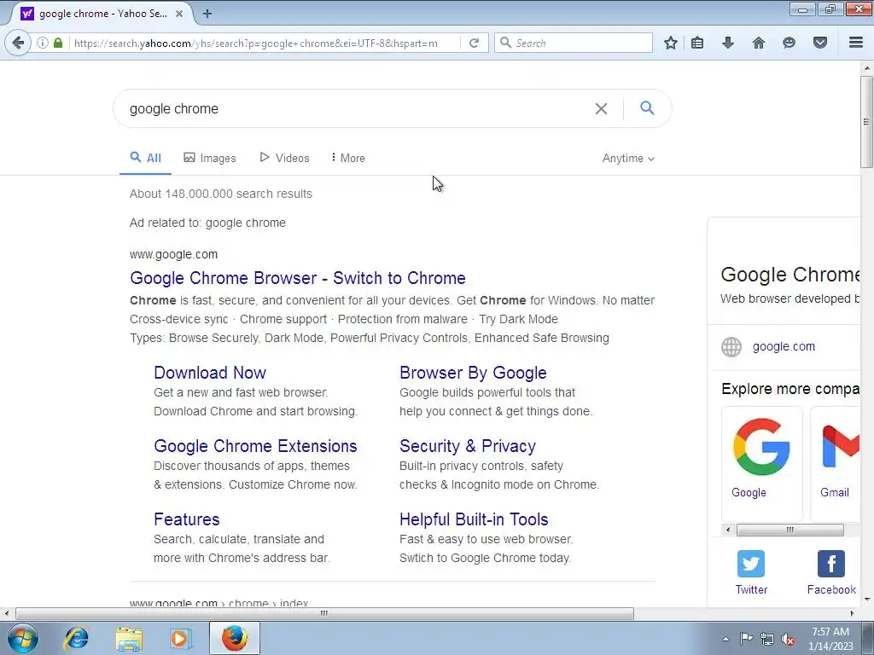Open the chat smiley toolbar icon
Viewport: 874px width, 655px height.
[789, 43]
